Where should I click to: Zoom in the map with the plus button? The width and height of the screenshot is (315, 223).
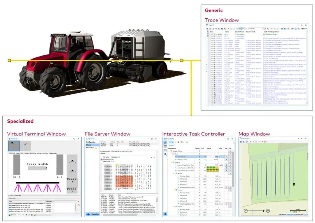click(268, 210)
